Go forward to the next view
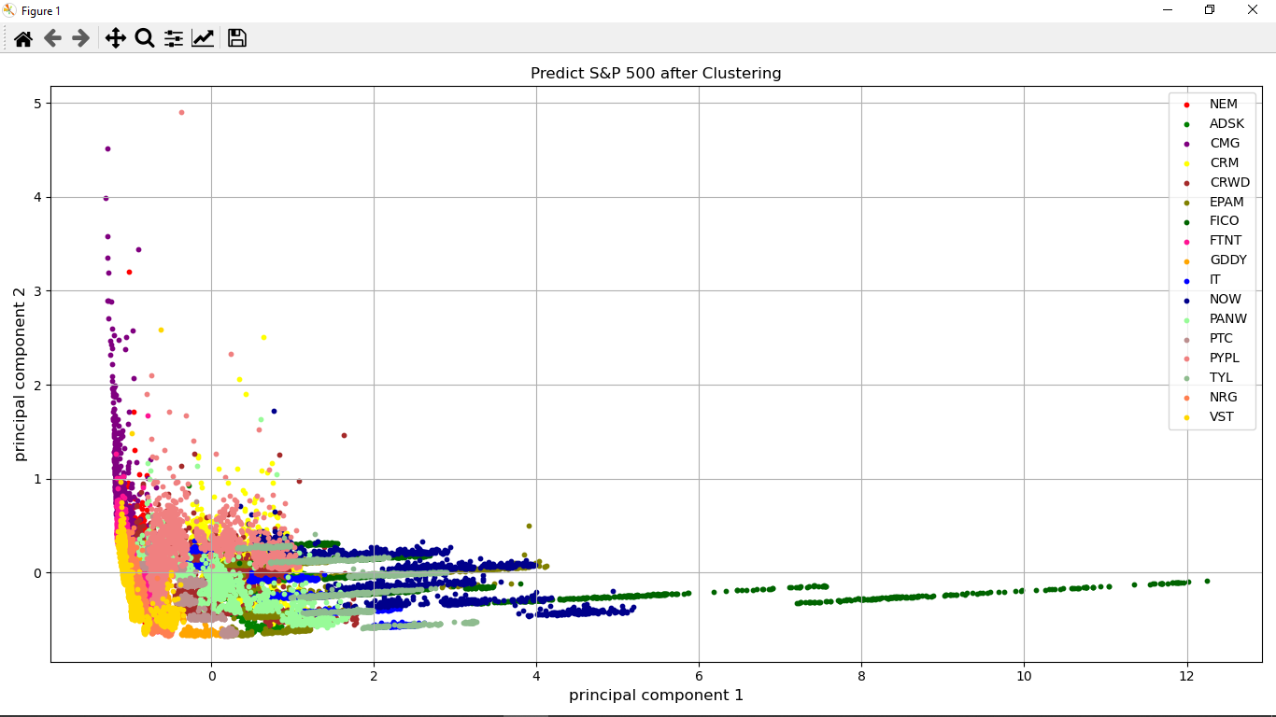The image size is (1276, 717). tap(81, 38)
